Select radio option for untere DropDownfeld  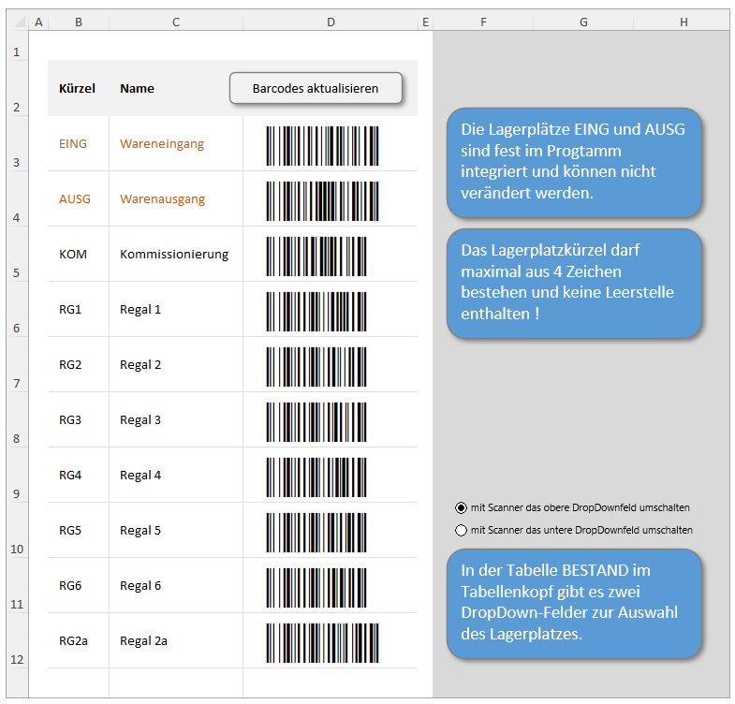(x=461, y=530)
